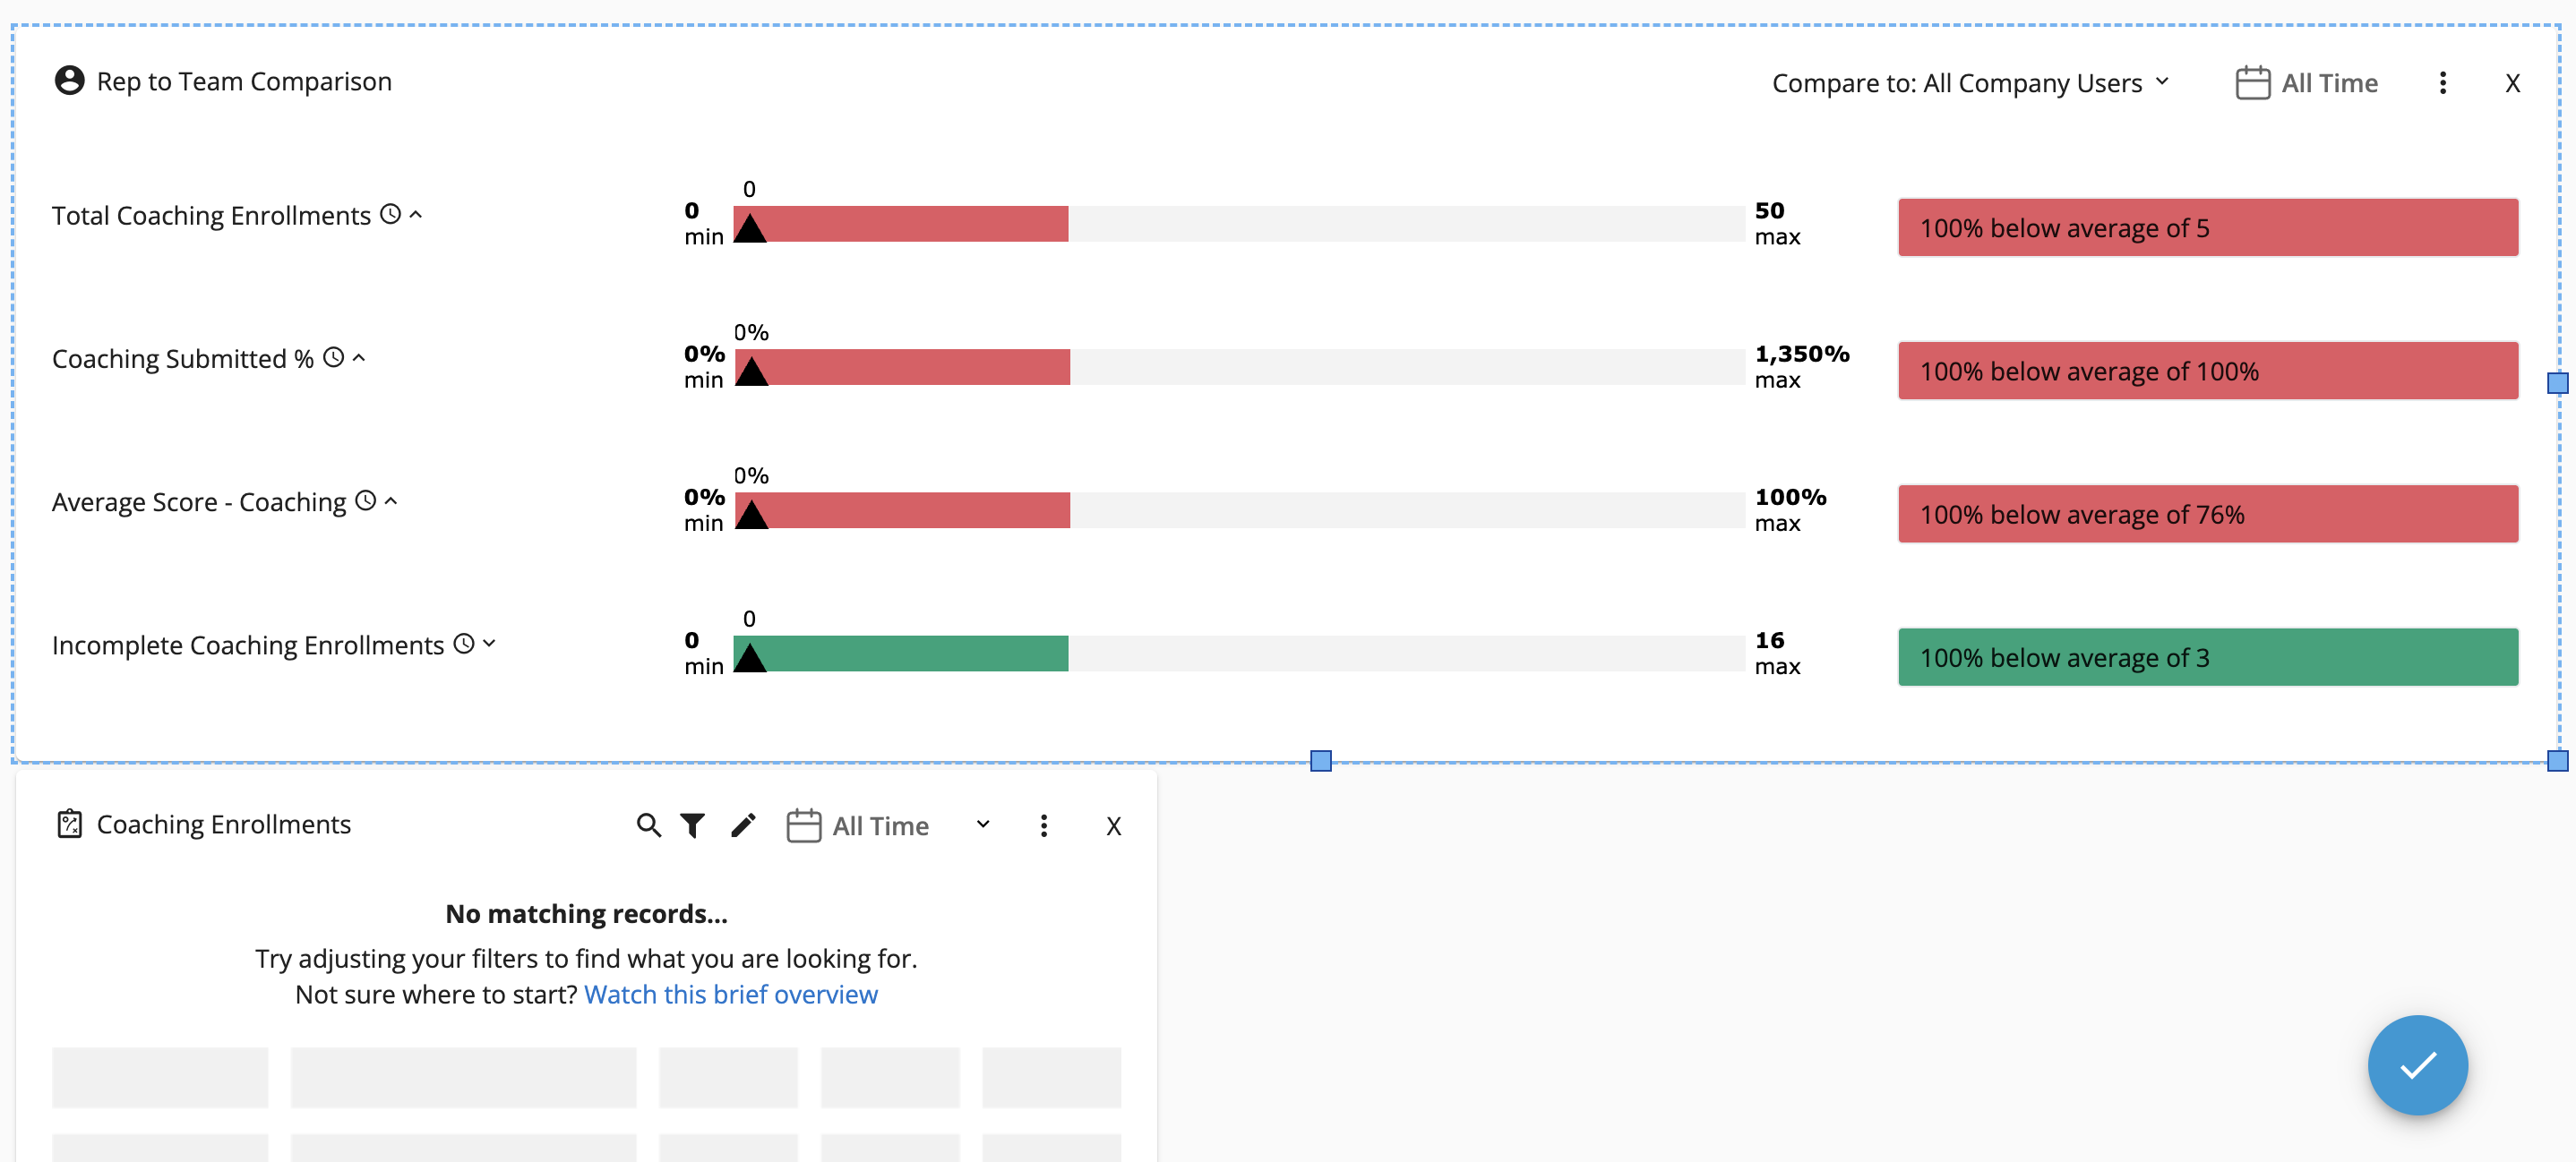Open the Coaching Enrollments three-dot menu

click(1043, 825)
